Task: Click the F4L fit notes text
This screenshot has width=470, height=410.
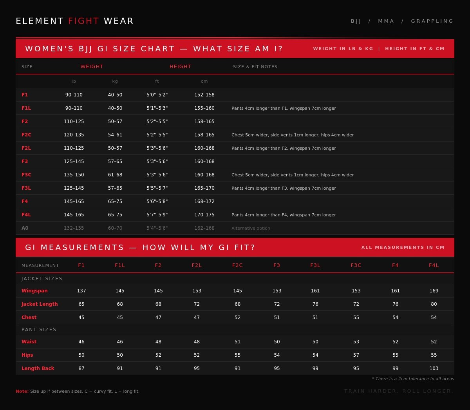Action: pos(284,215)
